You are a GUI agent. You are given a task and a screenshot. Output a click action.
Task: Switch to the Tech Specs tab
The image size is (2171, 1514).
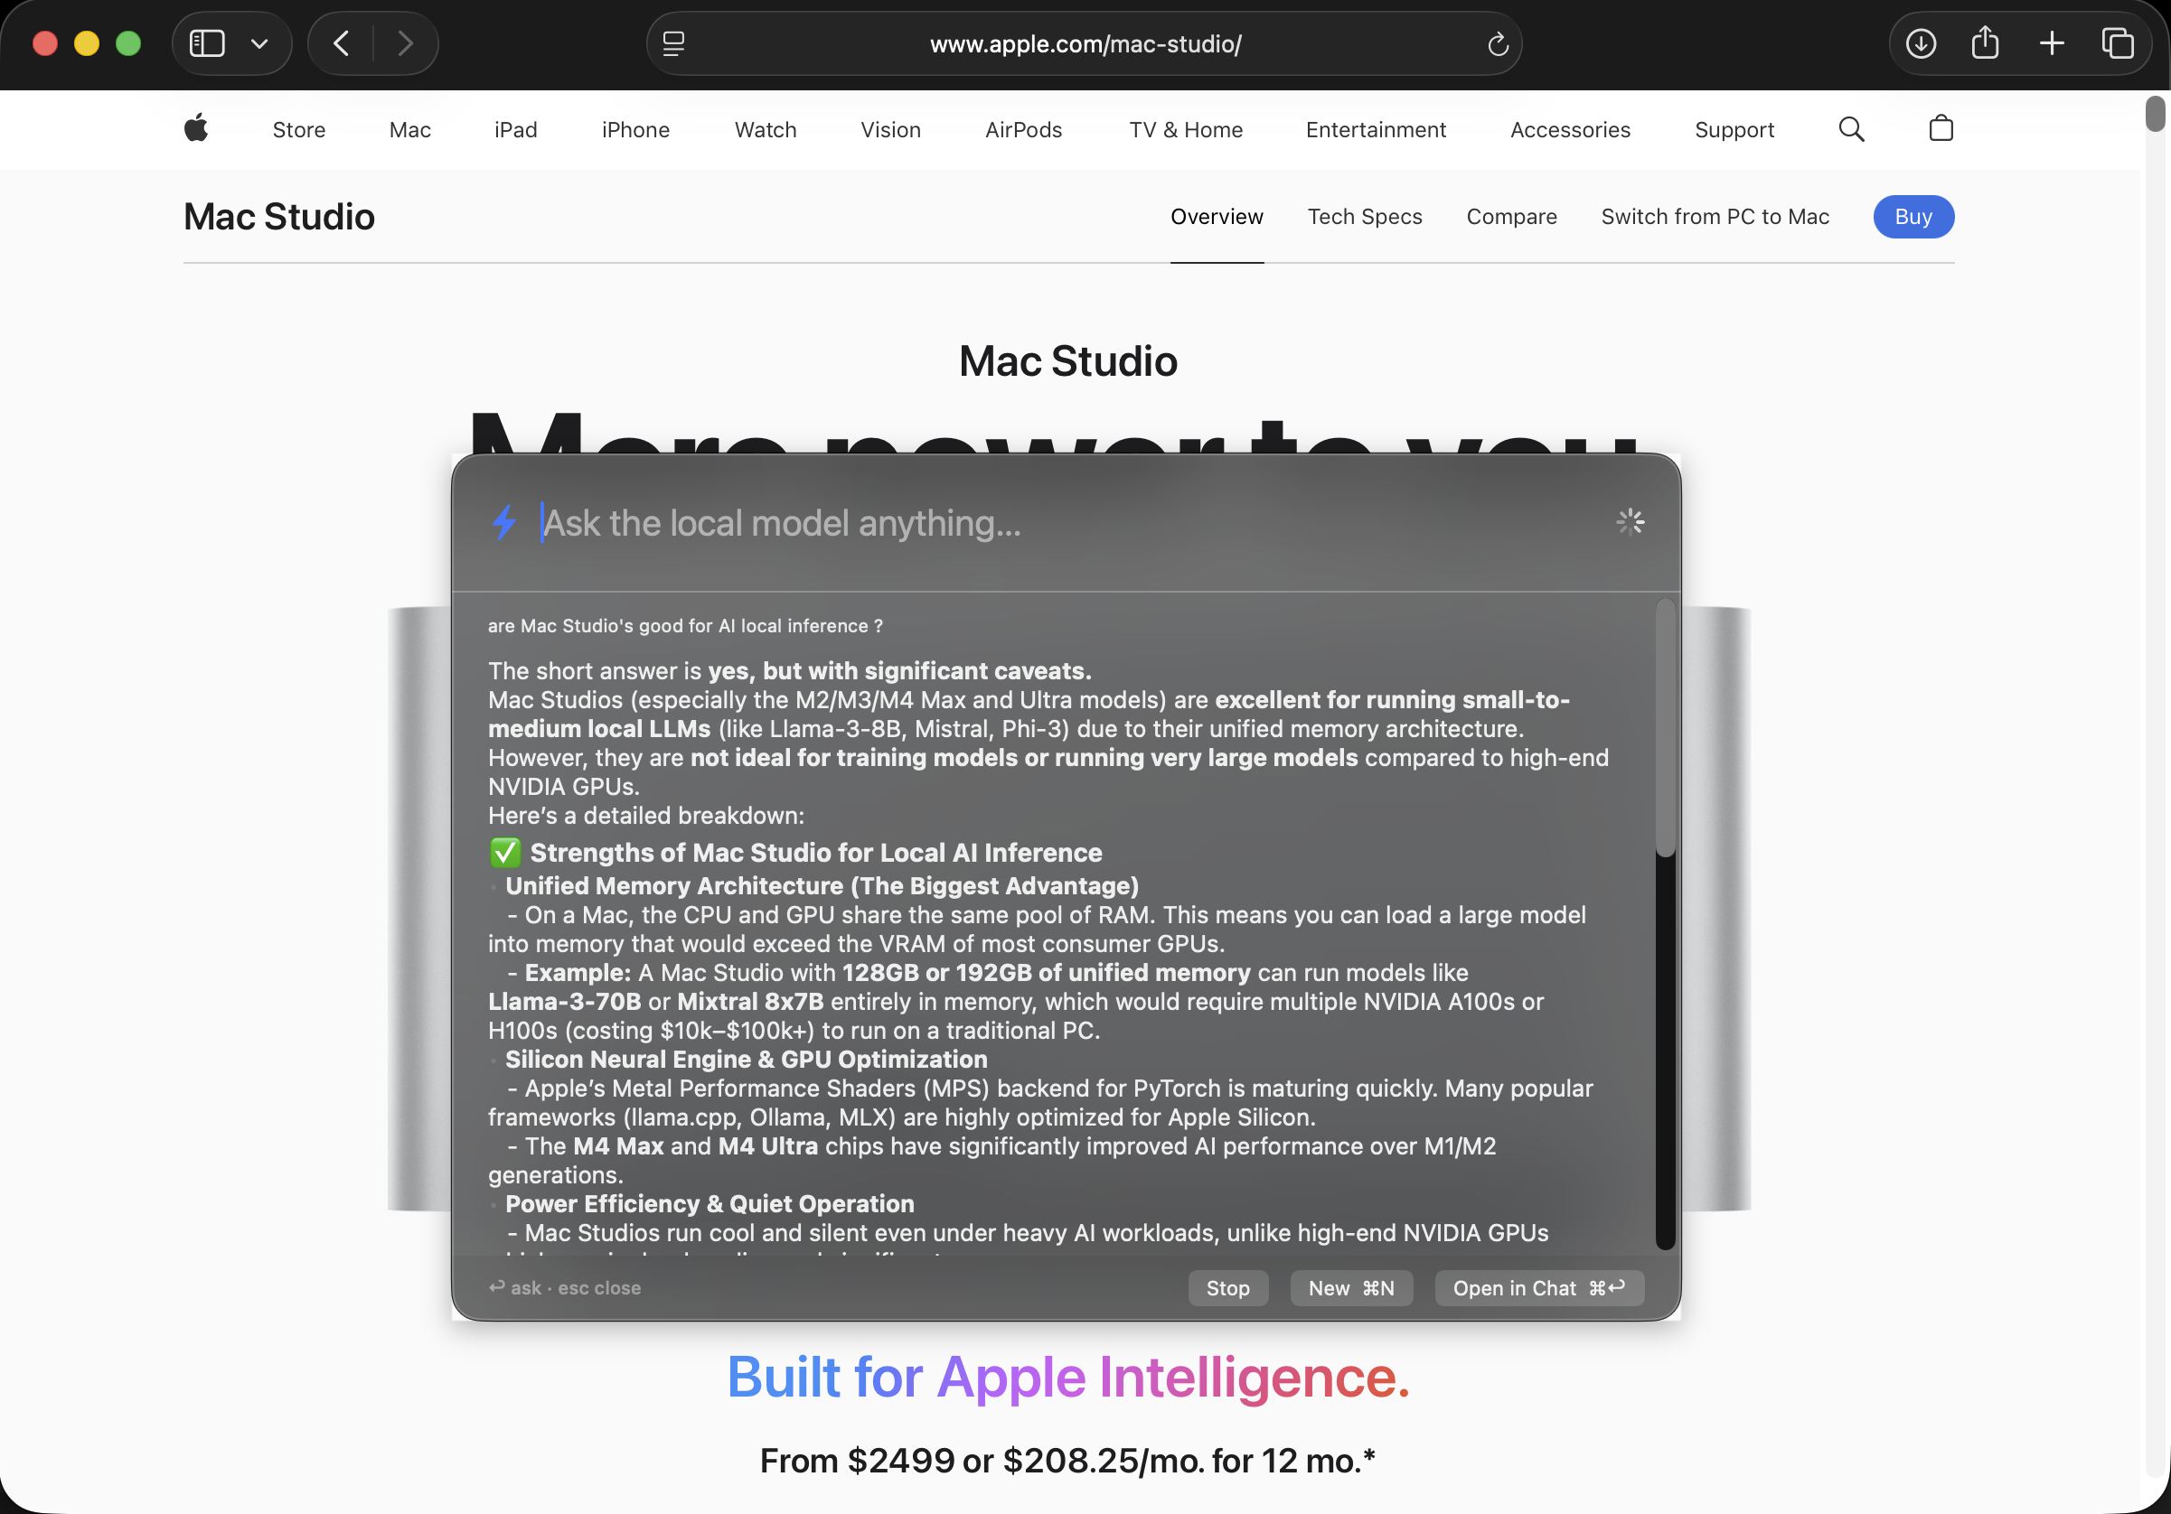(x=1365, y=217)
